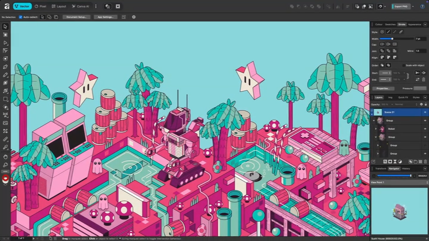This screenshot has width=429, height=241.
Task: Select the Node tool
Action: 5,43
